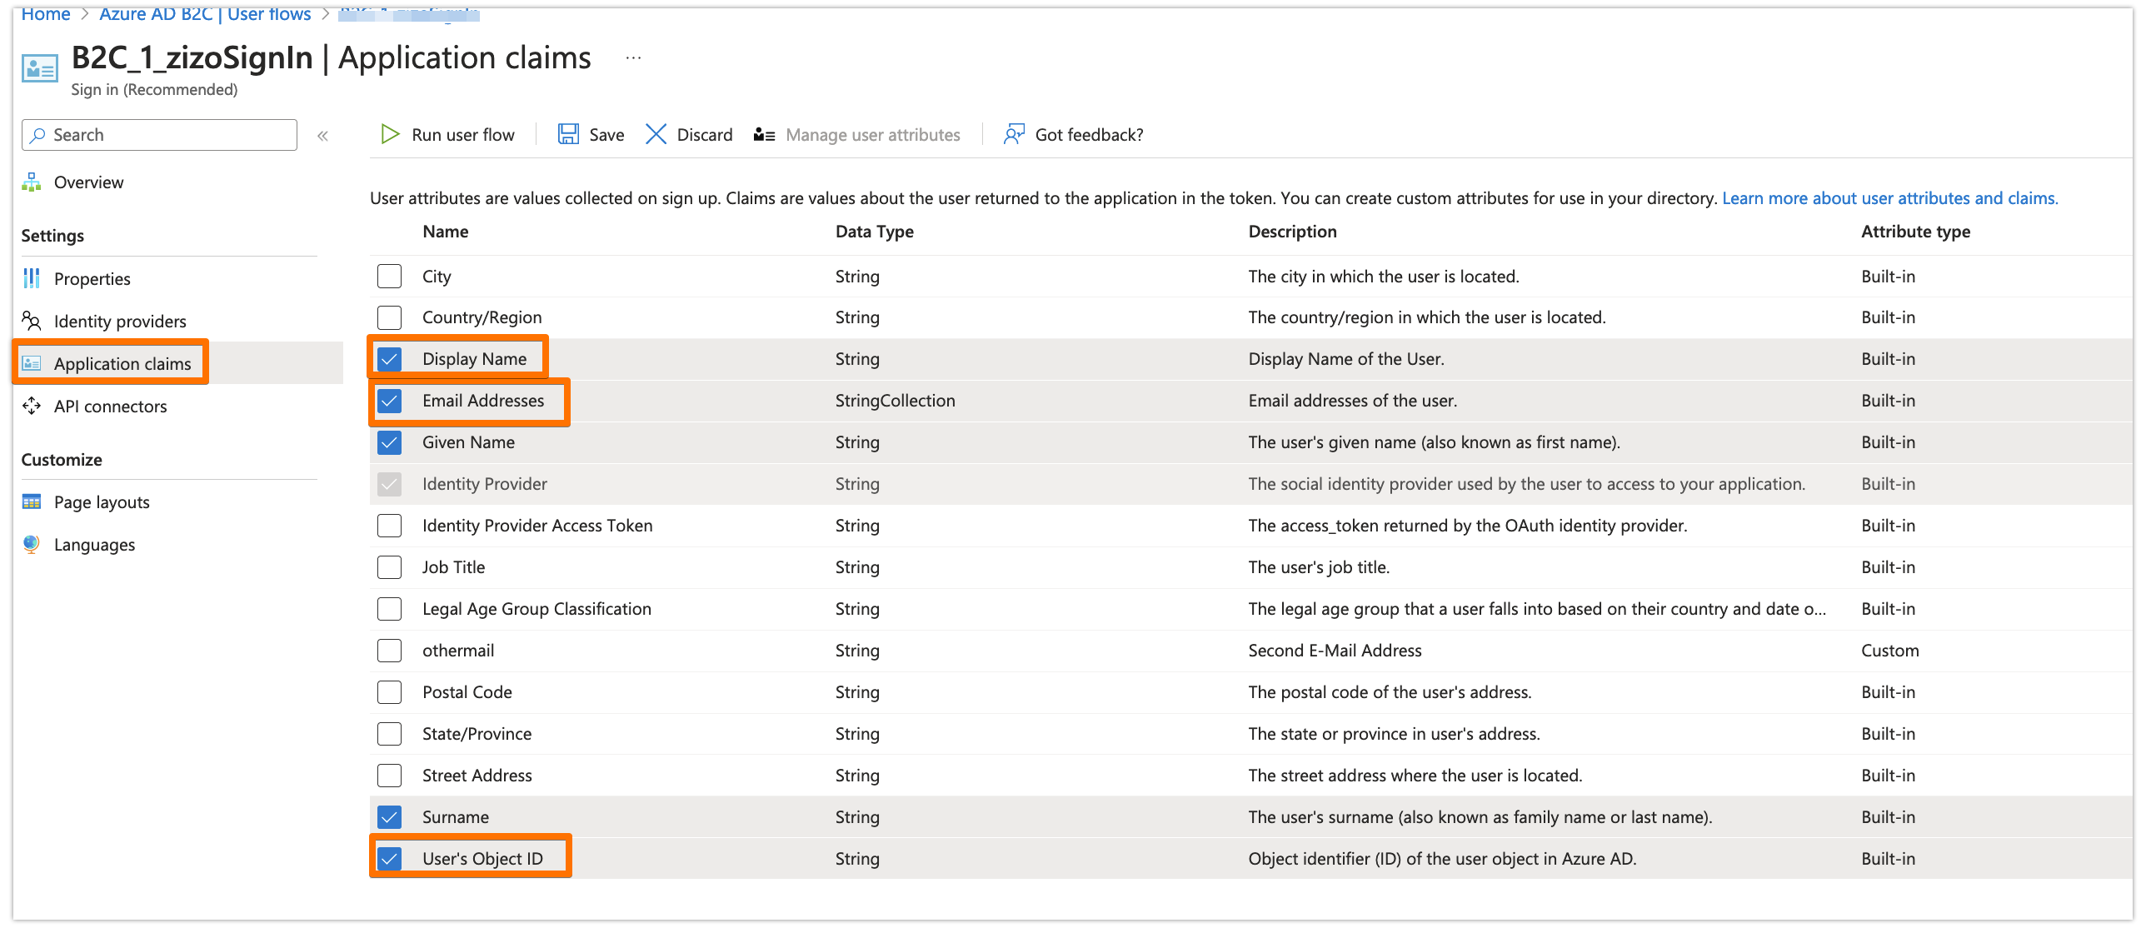Image resolution: width=2141 pixels, height=928 pixels.
Task: Click the Overview icon in sidebar
Action: (x=32, y=182)
